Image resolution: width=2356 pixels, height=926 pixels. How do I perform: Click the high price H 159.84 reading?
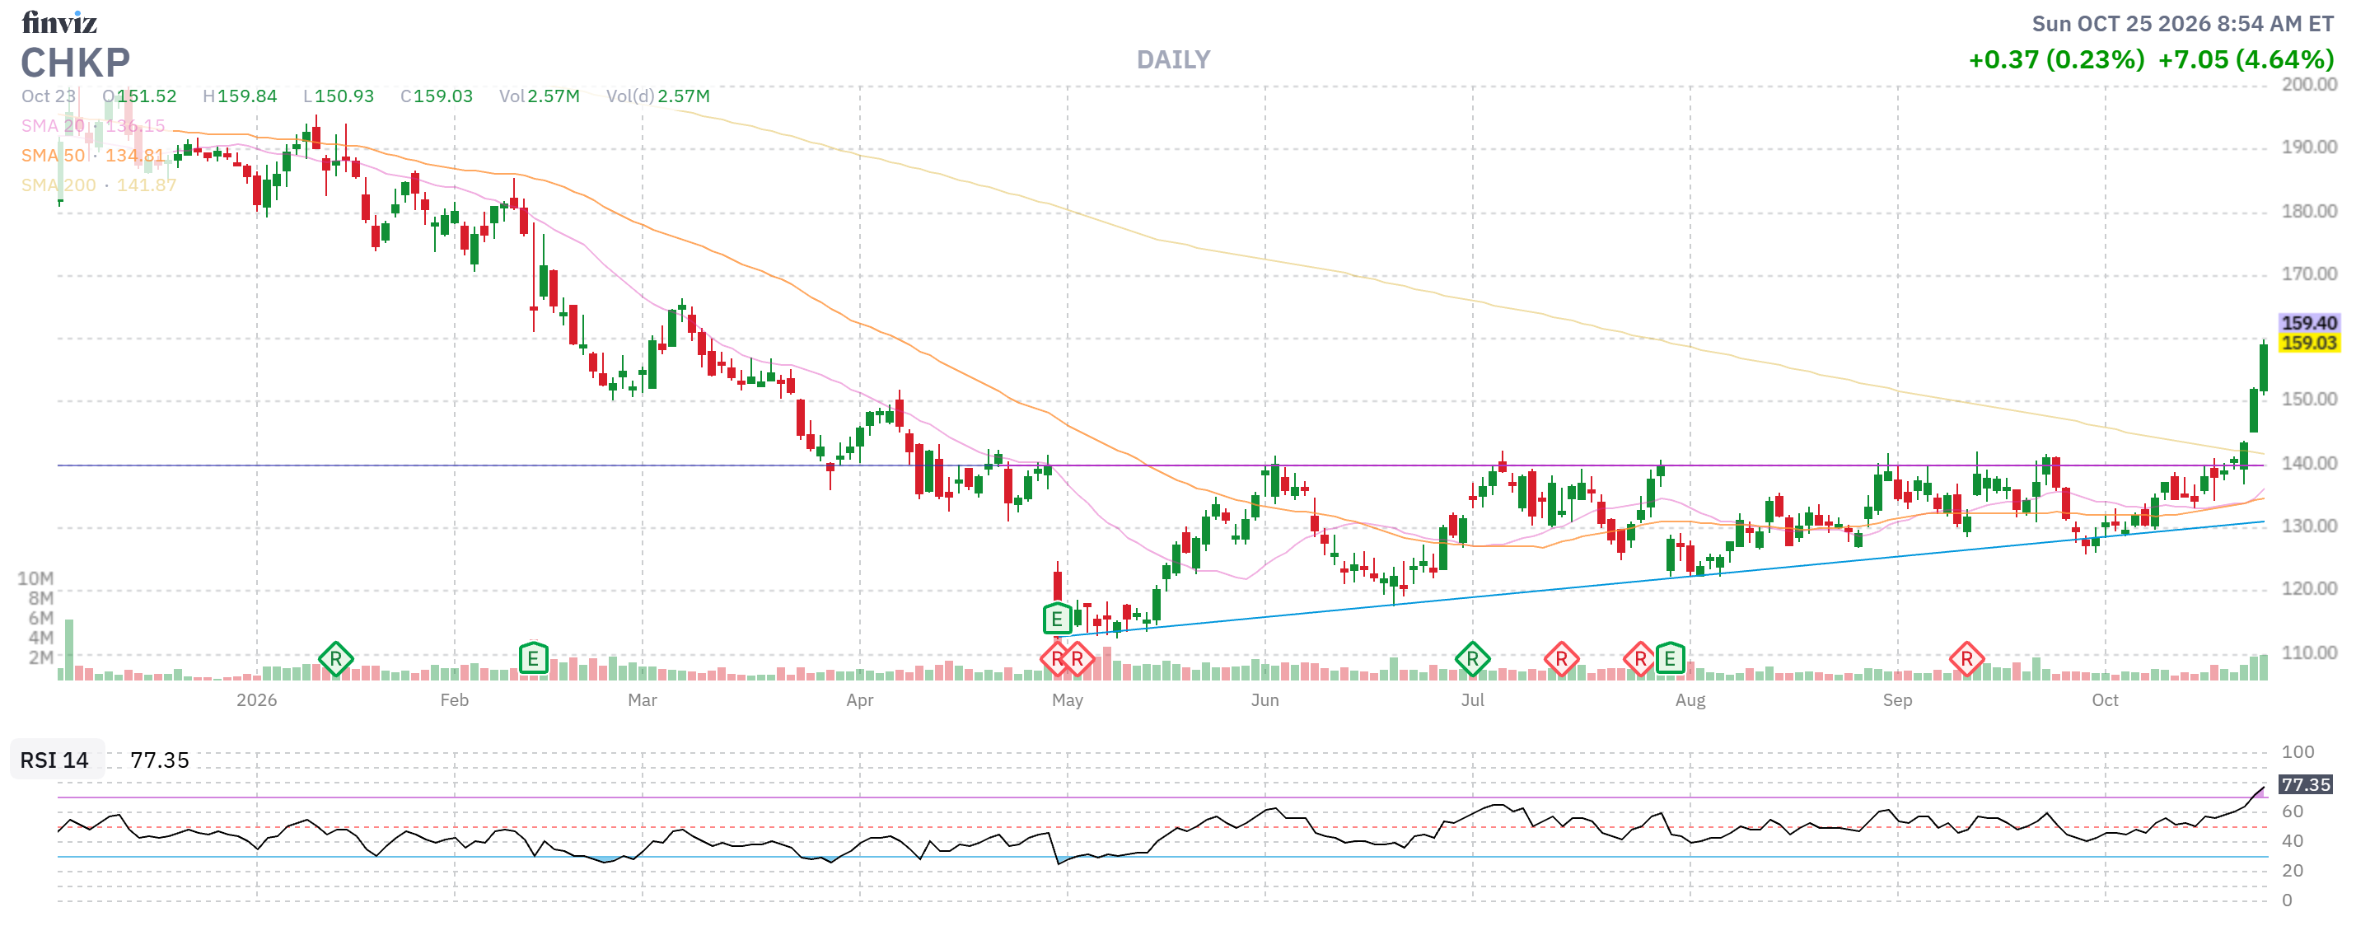pyautogui.click(x=240, y=96)
